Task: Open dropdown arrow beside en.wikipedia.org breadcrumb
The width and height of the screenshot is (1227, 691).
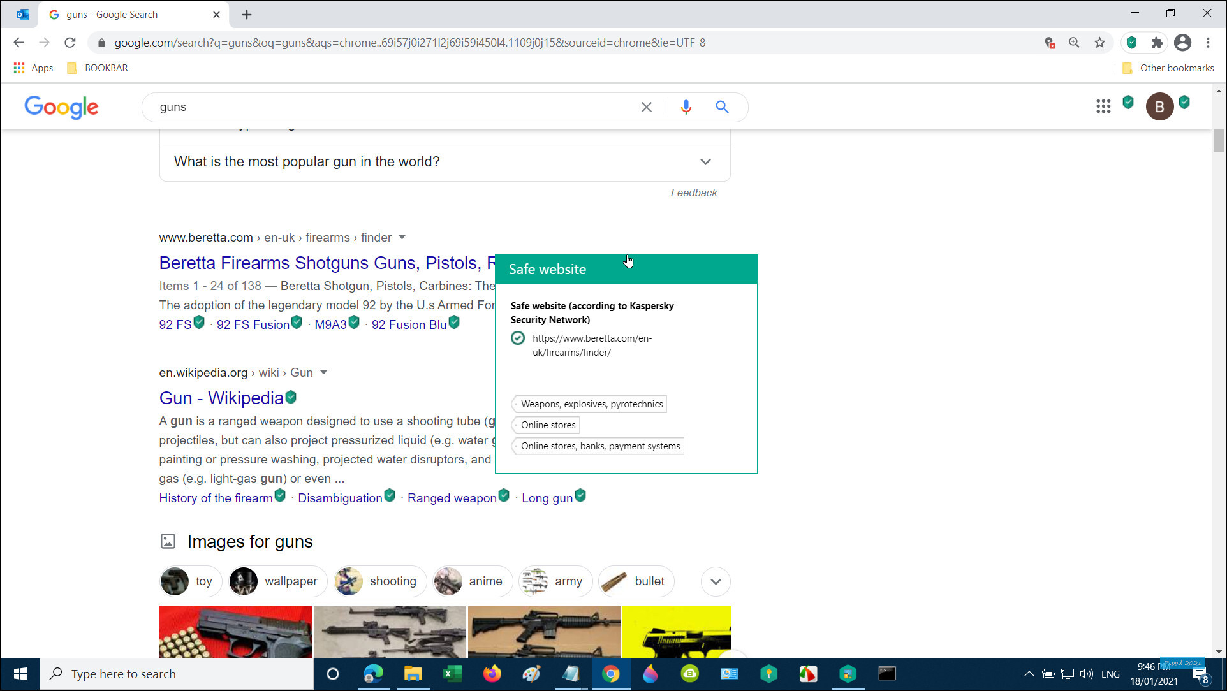Action: [323, 372]
